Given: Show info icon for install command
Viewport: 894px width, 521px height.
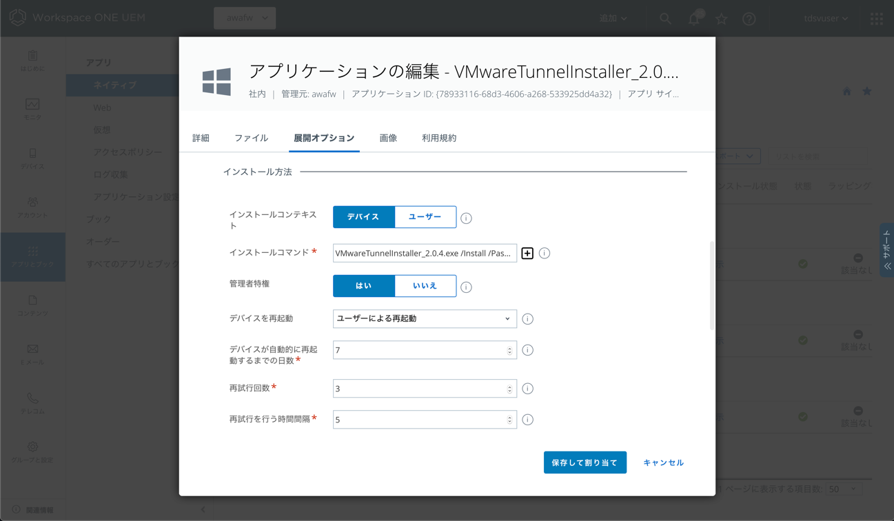Looking at the screenshot, I should (545, 254).
